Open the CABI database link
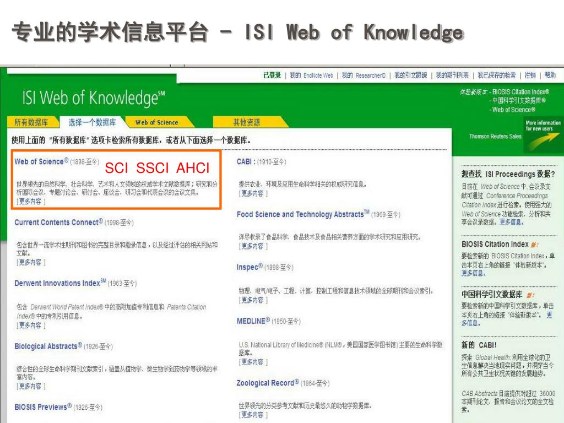The height and width of the screenshot is (423, 564). coord(246,161)
